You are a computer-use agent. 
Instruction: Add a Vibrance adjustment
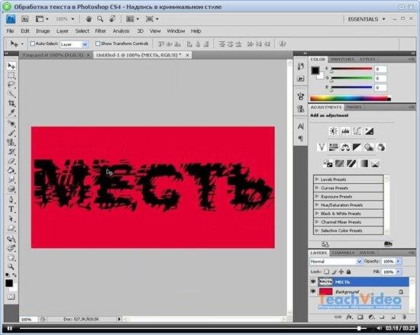(321, 147)
